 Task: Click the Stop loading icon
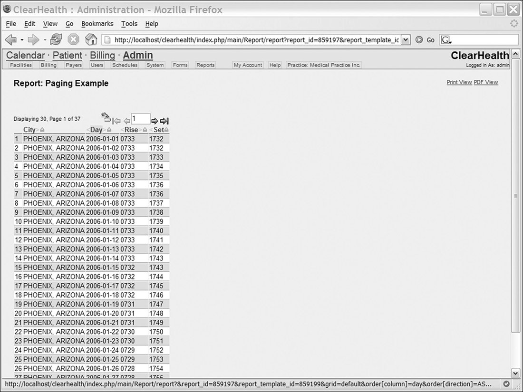click(73, 39)
